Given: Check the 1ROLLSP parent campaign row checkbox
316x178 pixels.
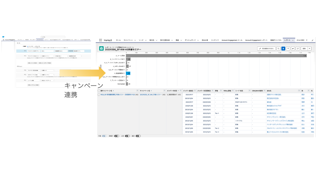Looking at the screenshot, I should pyautogui.click(x=99, y=94).
